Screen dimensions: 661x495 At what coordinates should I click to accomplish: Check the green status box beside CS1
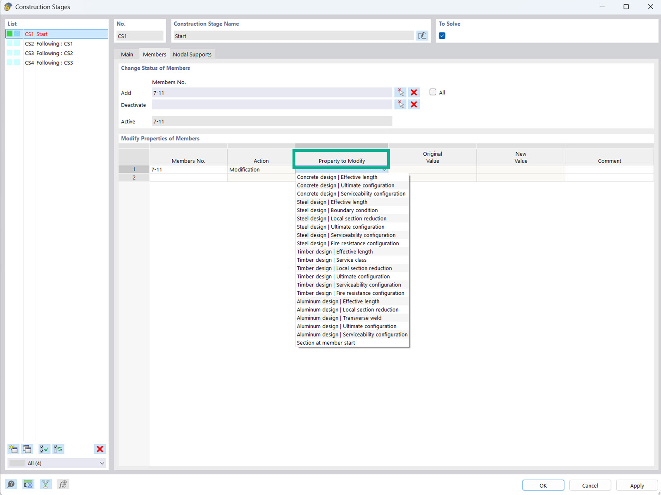point(9,34)
